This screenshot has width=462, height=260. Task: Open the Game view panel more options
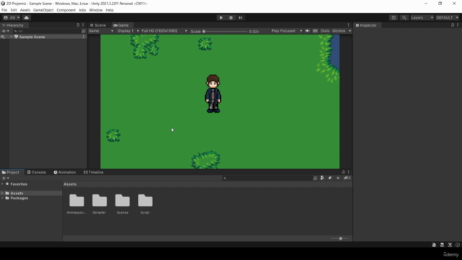pyautogui.click(x=348, y=25)
